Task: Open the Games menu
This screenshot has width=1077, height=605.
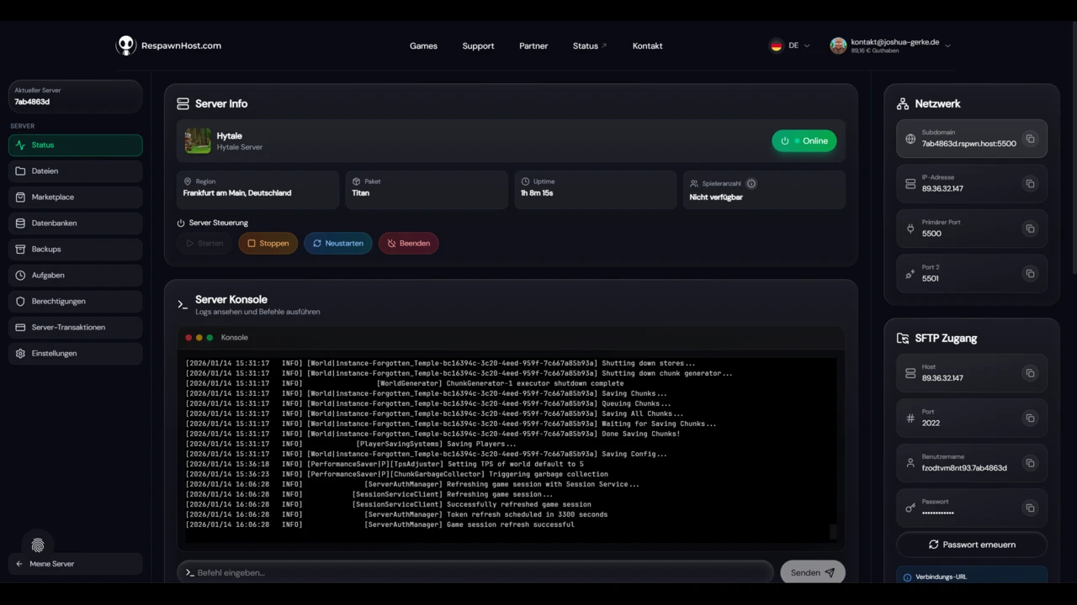Action: point(423,45)
